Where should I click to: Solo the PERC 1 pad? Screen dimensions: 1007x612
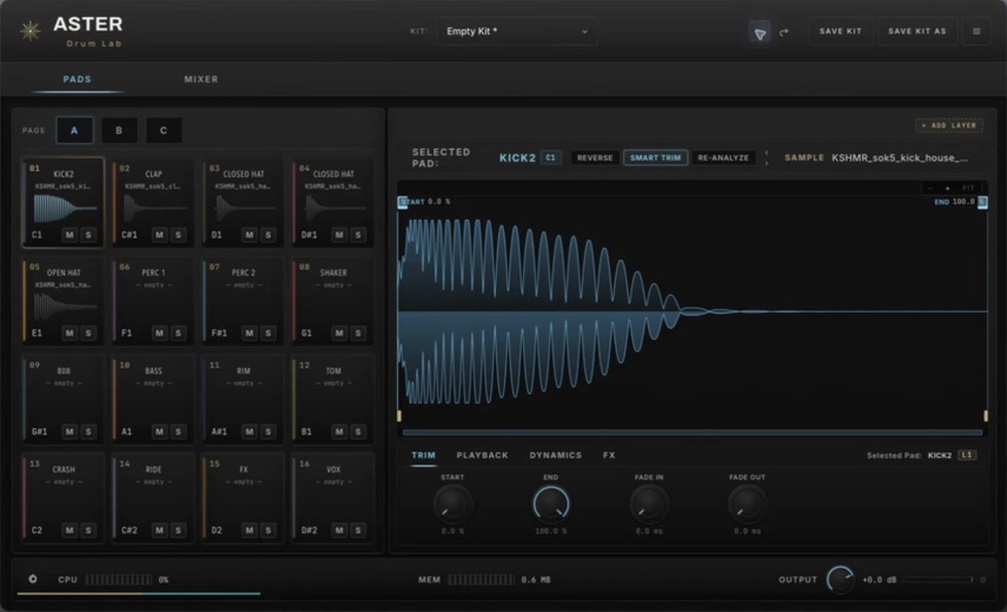(x=178, y=333)
